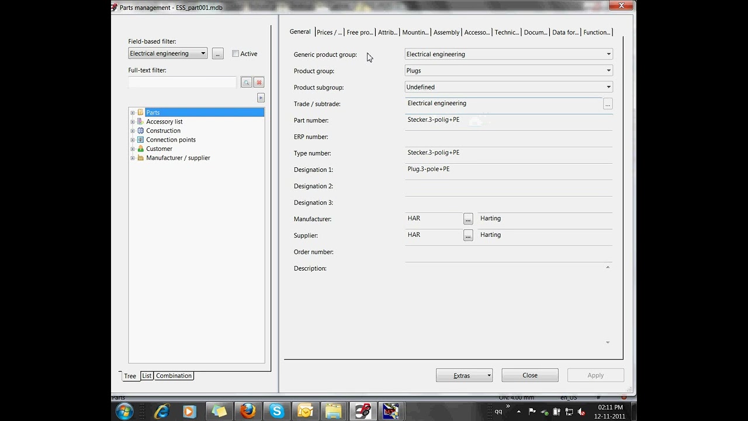Clear the full-text filter with the red X
This screenshot has width=748, height=421.
click(x=259, y=82)
